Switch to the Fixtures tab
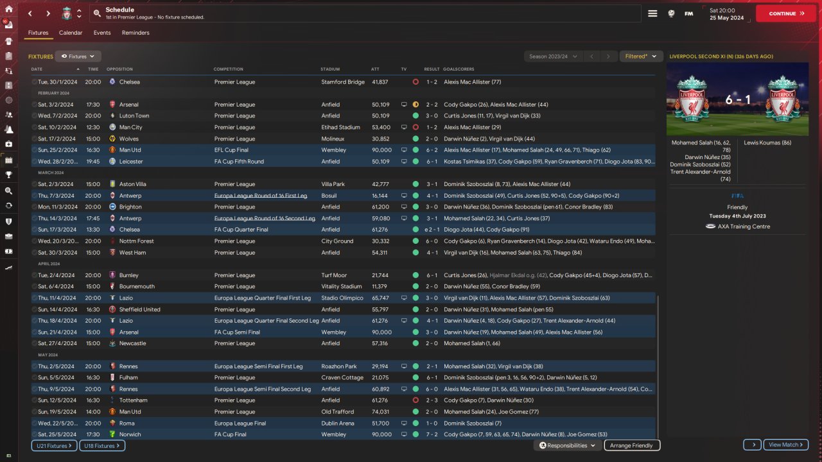822x462 pixels. 39,33
